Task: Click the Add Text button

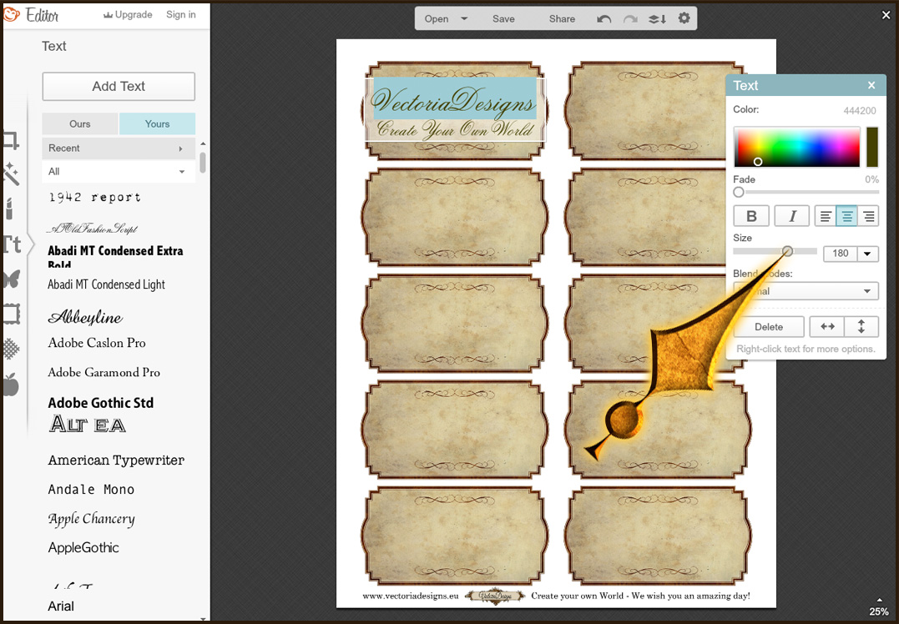Action: pos(119,87)
